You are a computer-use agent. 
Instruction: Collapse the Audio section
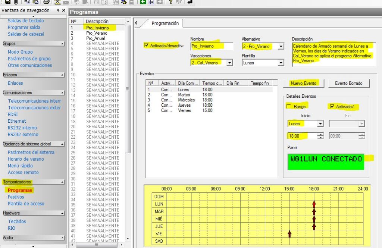click(62, 238)
